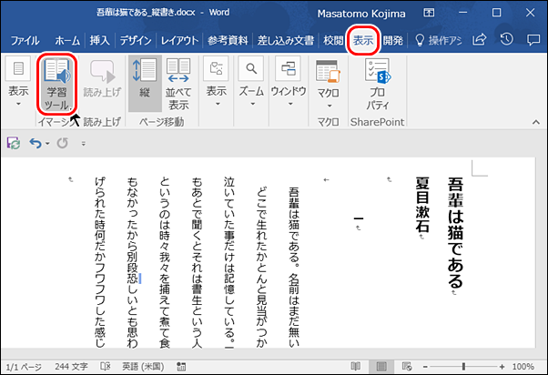
Task: Click the zoom slider handle
Action: tap(463, 367)
